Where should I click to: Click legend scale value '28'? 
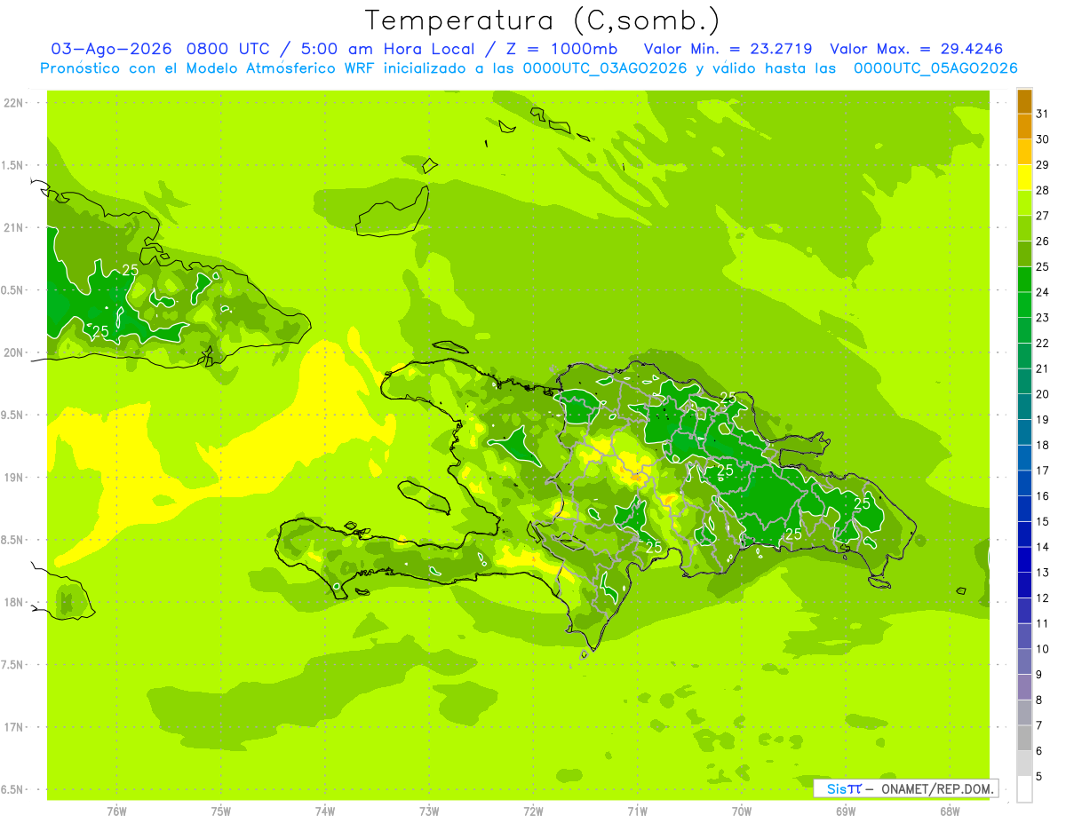click(1043, 190)
